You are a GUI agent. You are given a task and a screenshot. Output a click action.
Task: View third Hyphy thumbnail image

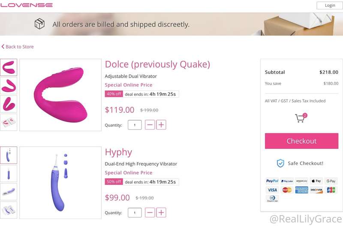click(x=9, y=192)
